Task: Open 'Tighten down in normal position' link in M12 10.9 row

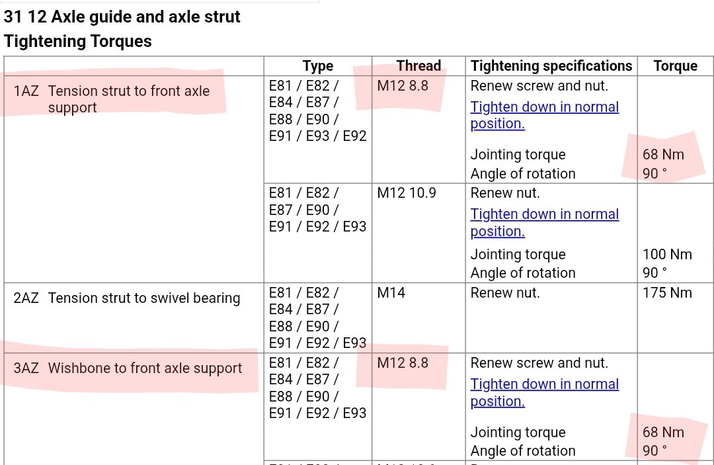Action: click(x=544, y=222)
